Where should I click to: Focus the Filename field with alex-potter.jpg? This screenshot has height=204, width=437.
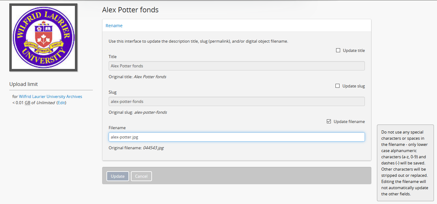(x=236, y=137)
